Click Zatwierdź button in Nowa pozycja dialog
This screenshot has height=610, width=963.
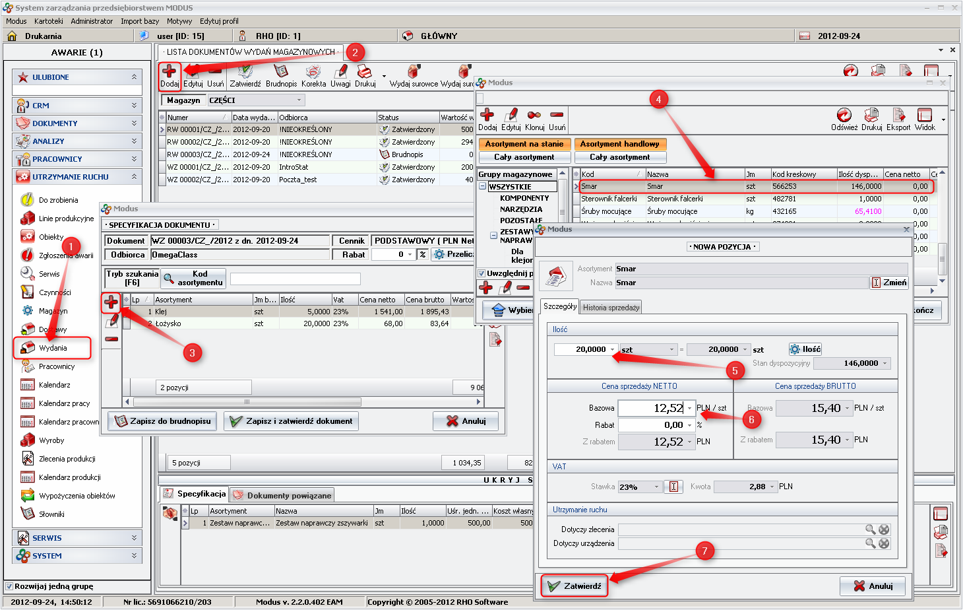pyautogui.click(x=574, y=586)
